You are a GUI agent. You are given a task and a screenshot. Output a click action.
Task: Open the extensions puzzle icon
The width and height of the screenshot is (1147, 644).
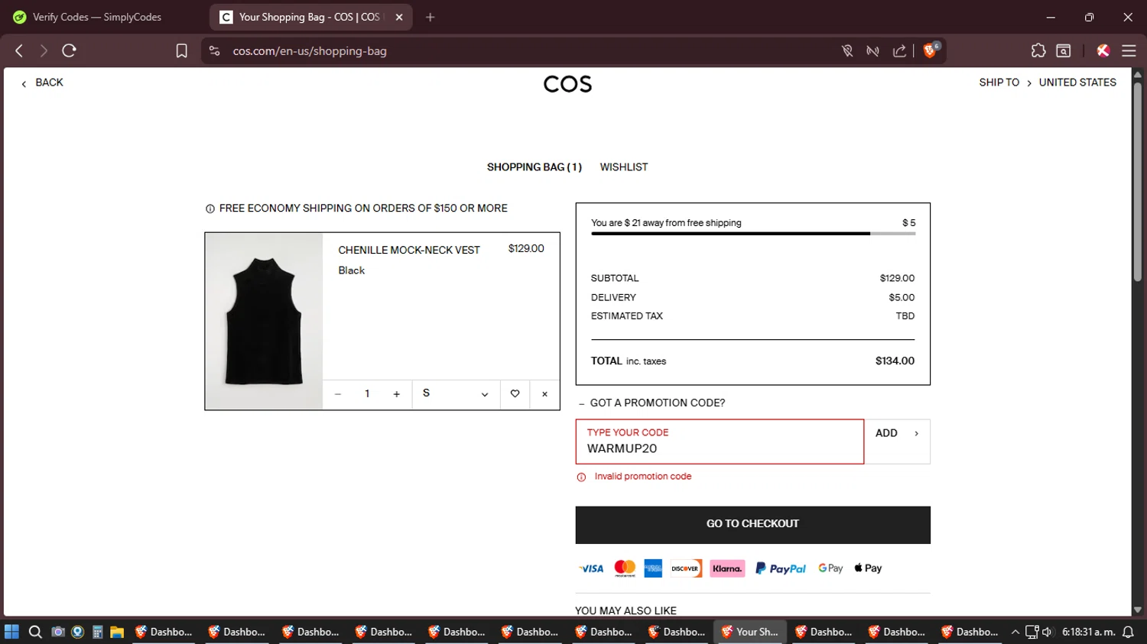click(1038, 50)
